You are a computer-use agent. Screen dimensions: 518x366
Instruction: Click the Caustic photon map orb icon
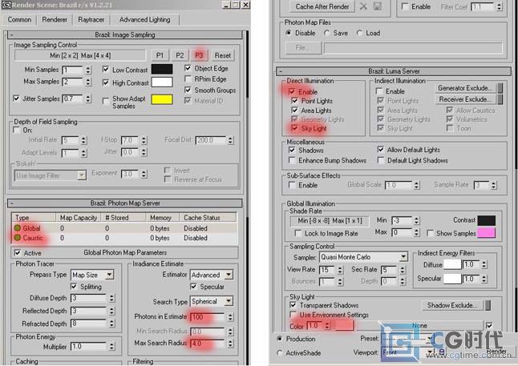click(16, 239)
